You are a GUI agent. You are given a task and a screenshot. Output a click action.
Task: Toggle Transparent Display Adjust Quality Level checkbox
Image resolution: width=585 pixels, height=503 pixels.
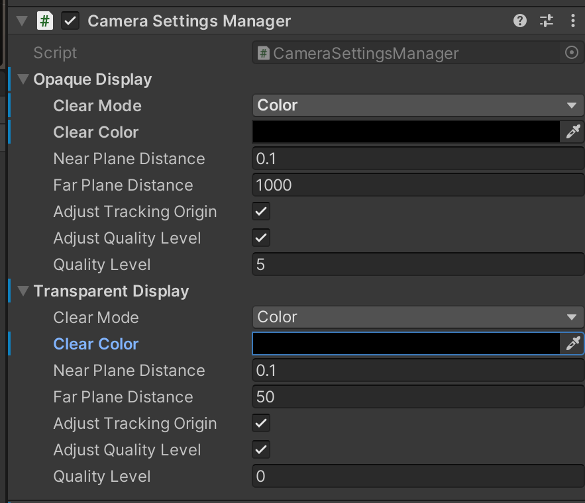tap(262, 450)
